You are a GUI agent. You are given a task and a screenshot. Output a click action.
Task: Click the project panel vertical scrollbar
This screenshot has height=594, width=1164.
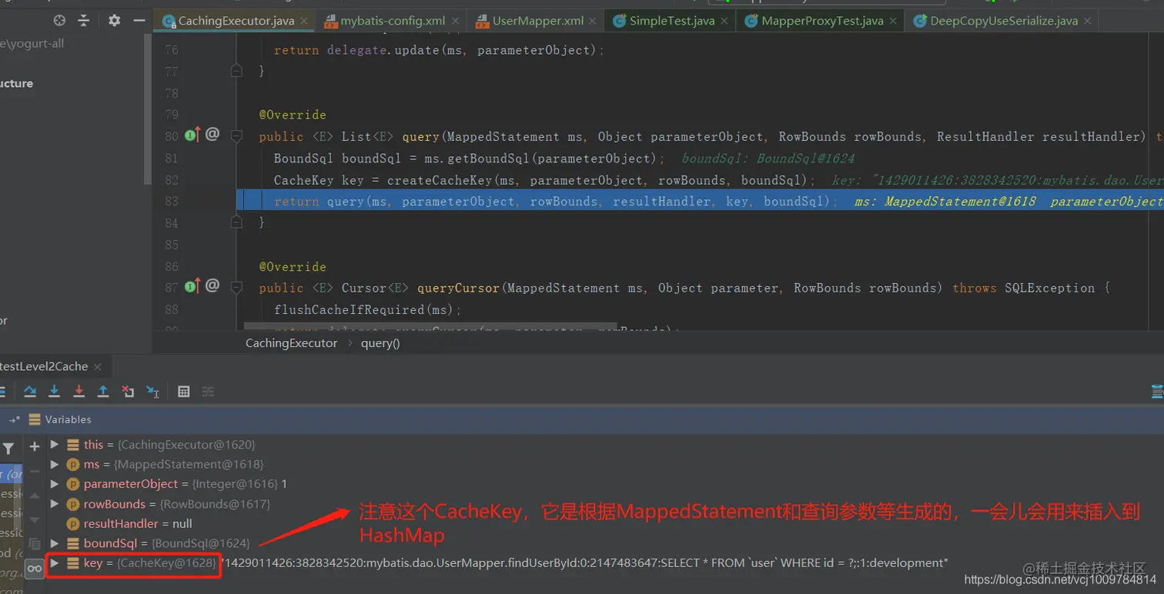click(x=148, y=108)
